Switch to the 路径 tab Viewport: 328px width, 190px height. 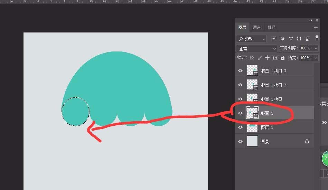pyautogui.click(x=272, y=27)
